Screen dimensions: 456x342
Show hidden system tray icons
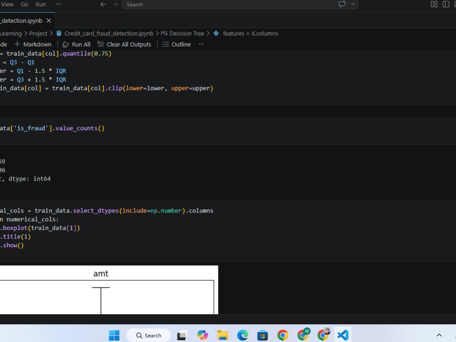[x=439, y=335]
